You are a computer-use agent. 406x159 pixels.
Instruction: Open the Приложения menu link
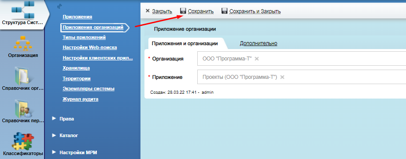coord(78,17)
